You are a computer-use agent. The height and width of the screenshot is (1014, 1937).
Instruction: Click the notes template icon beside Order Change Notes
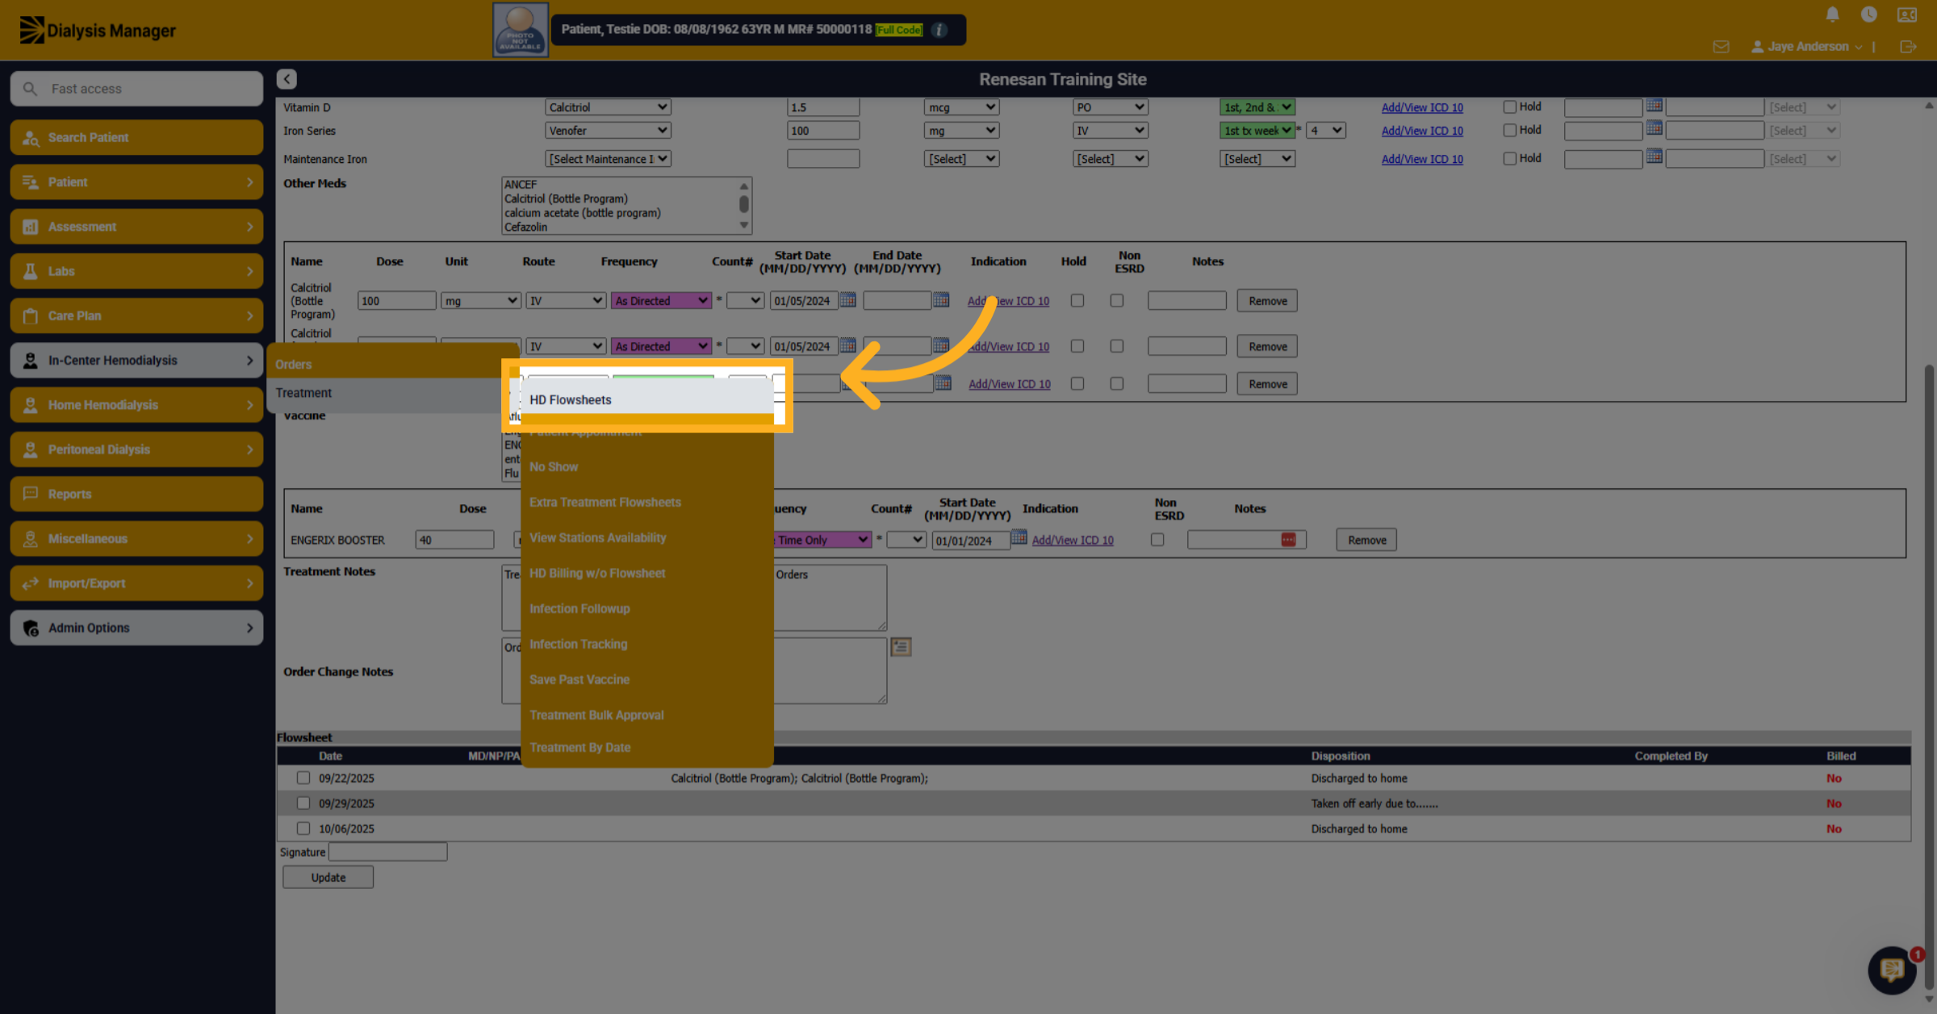[x=901, y=647]
